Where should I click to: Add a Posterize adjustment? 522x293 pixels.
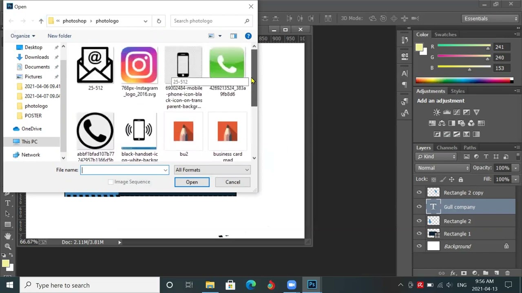pos(447,134)
